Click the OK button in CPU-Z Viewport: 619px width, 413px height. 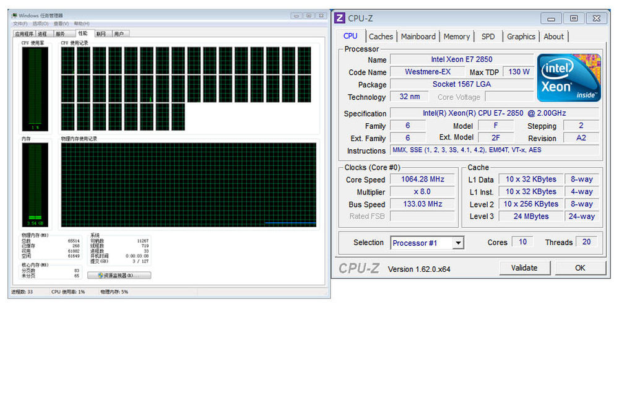click(x=580, y=268)
